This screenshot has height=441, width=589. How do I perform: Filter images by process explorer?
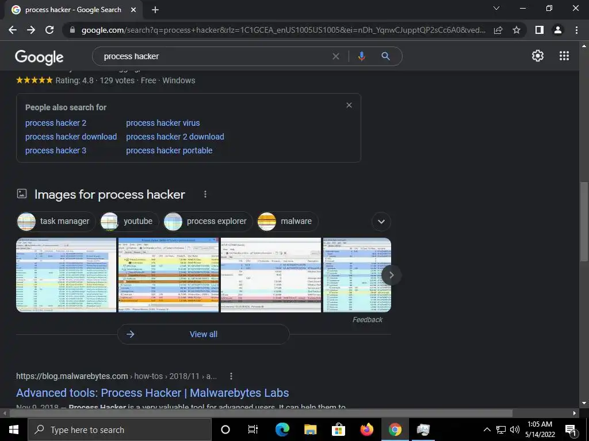pyautogui.click(x=208, y=221)
